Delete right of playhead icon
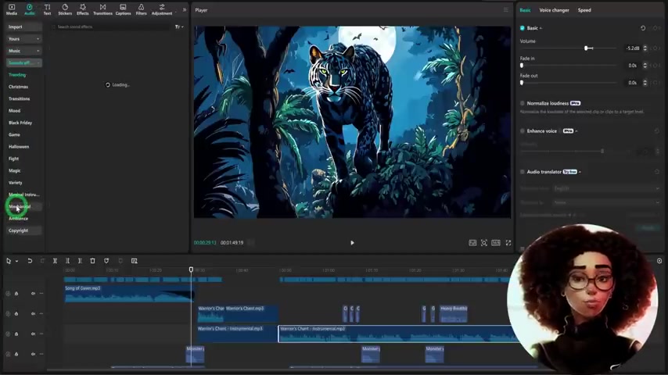668x375 pixels. 80,261
